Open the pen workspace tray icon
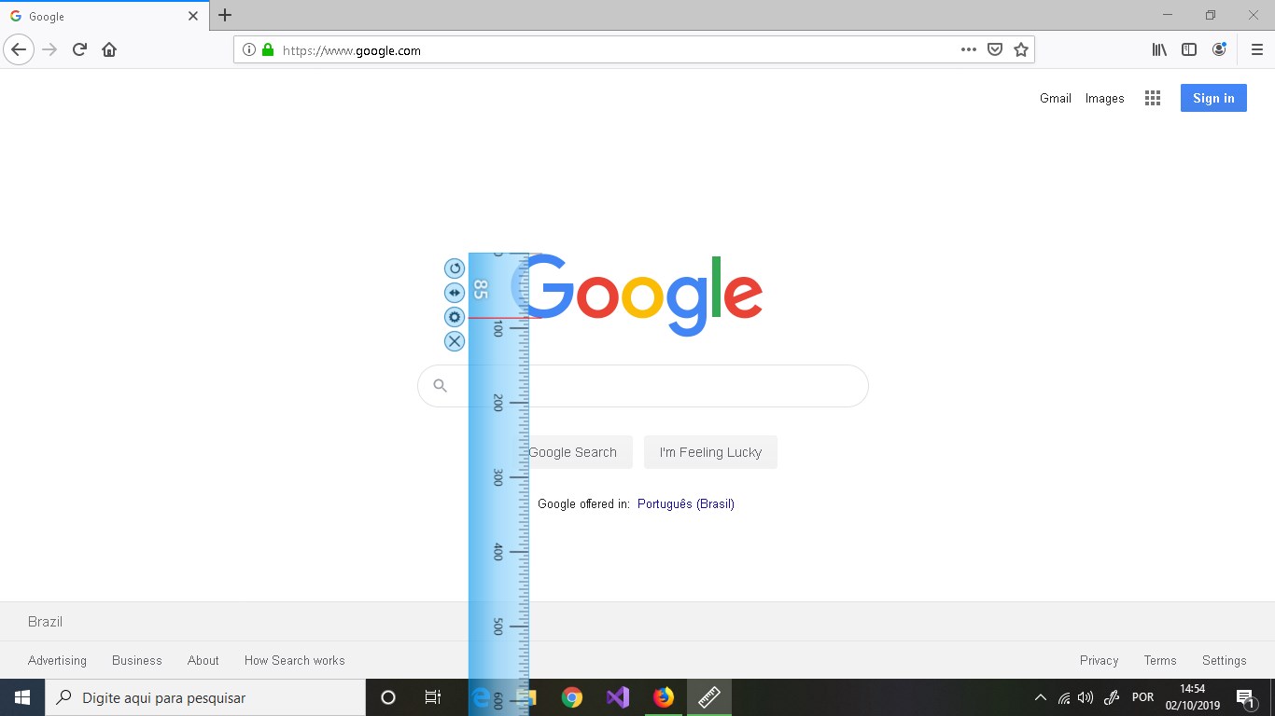Screen dimensions: 1275x716 (x=1112, y=697)
